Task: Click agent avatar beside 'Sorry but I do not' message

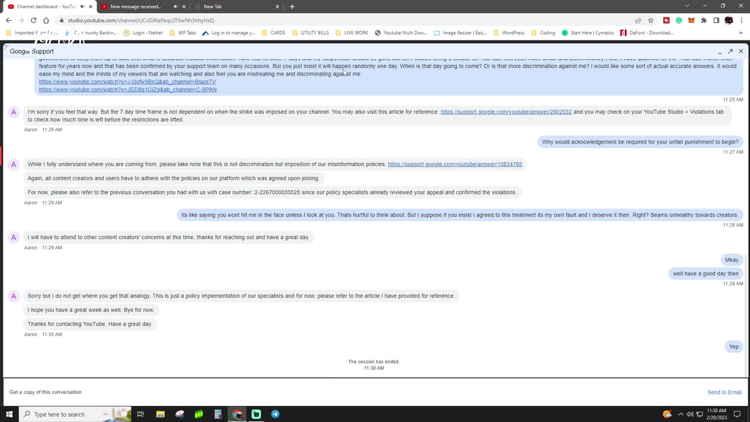Action: 13,296
